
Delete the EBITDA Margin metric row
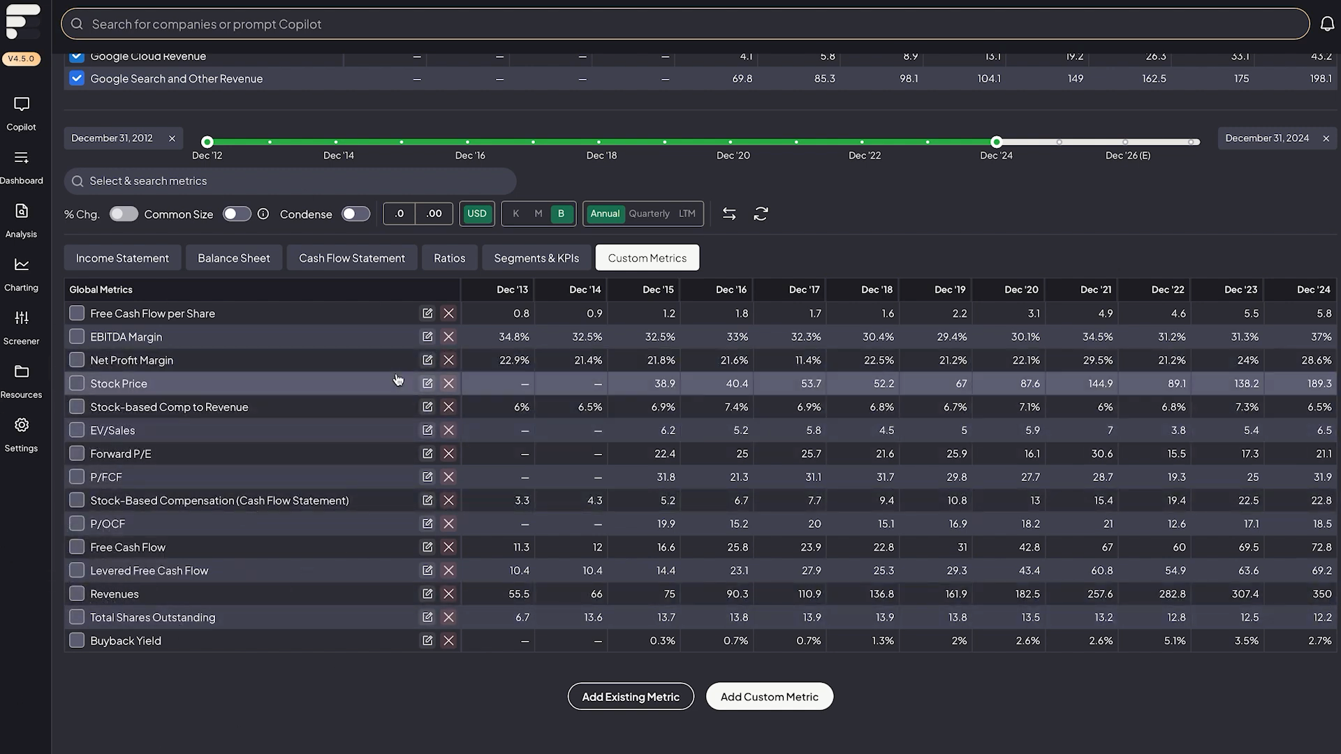(448, 337)
